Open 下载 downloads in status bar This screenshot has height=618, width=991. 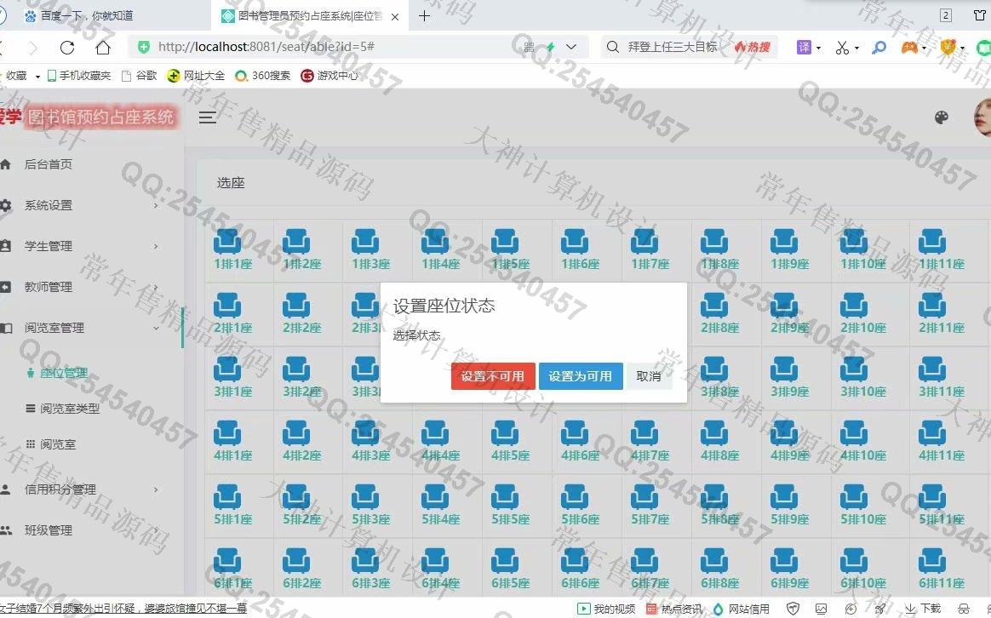pos(924,609)
